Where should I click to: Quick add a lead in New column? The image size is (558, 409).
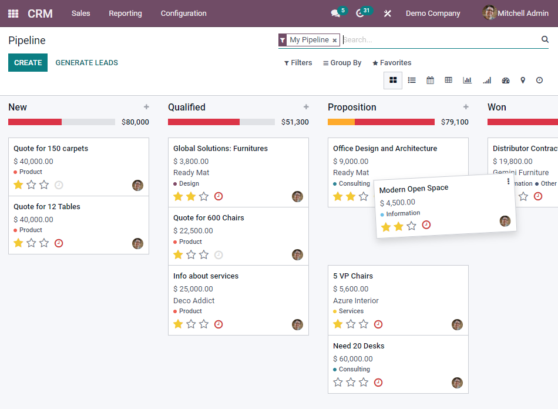click(146, 107)
